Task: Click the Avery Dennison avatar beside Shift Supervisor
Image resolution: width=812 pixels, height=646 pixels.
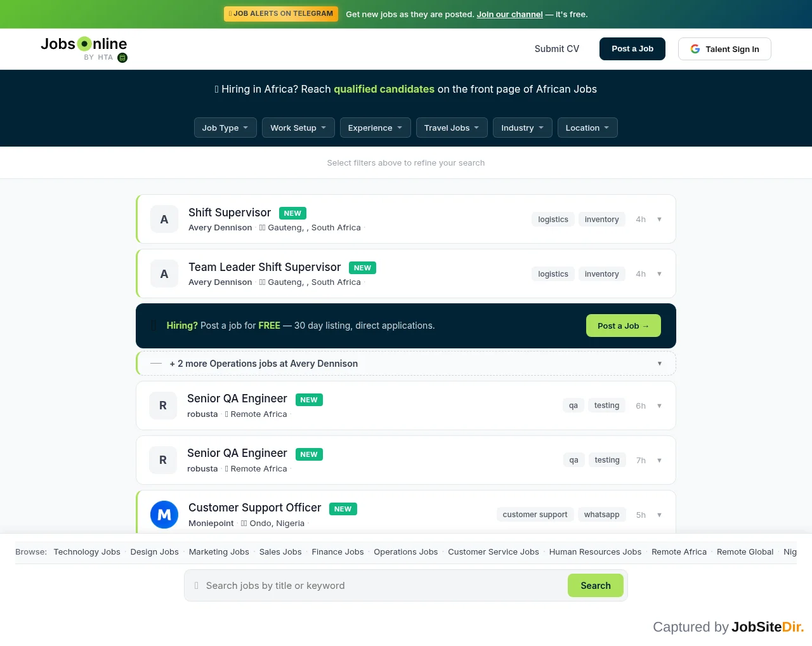Action: pos(164,220)
